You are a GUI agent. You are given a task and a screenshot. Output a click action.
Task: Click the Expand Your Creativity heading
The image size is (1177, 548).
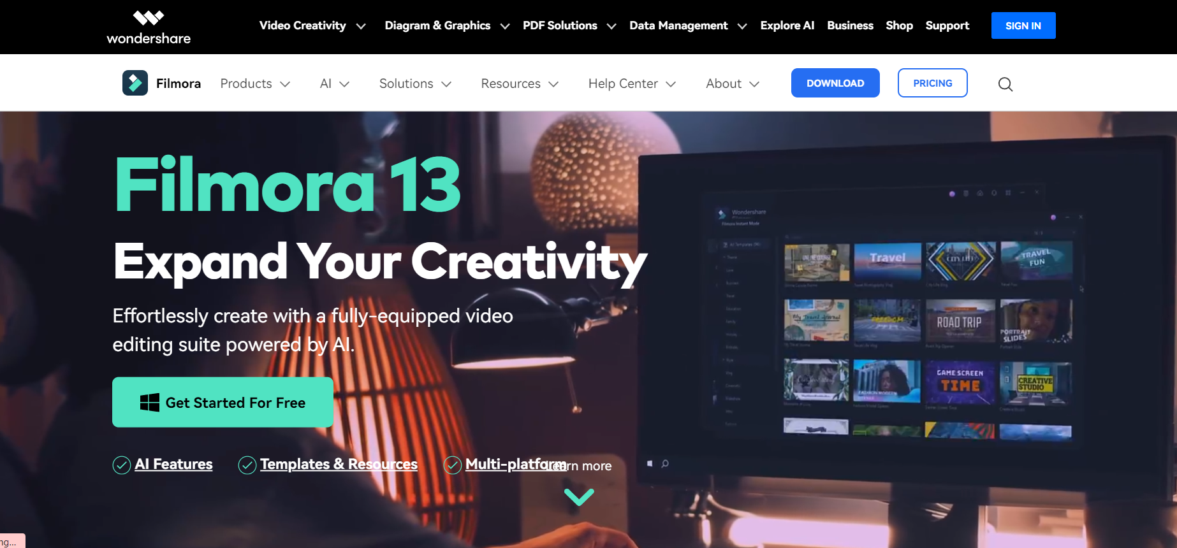380,263
